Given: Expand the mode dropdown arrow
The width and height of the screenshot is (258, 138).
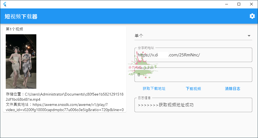Looking at the screenshot, I should click(249, 36).
